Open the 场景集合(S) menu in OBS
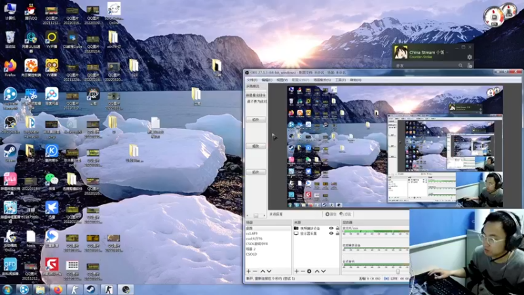The height and width of the screenshot is (295, 524). [322, 80]
